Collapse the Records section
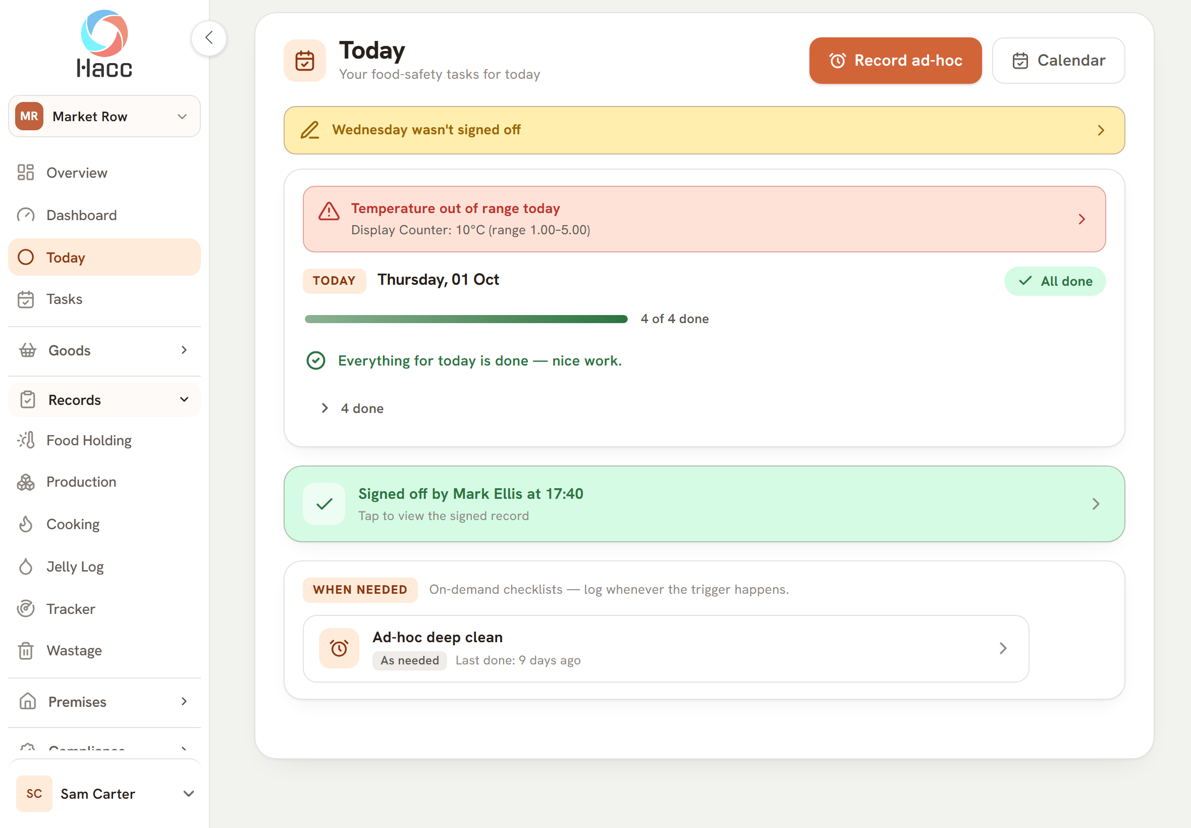Image resolution: width=1191 pixels, height=828 pixels. click(x=104, y=400)
